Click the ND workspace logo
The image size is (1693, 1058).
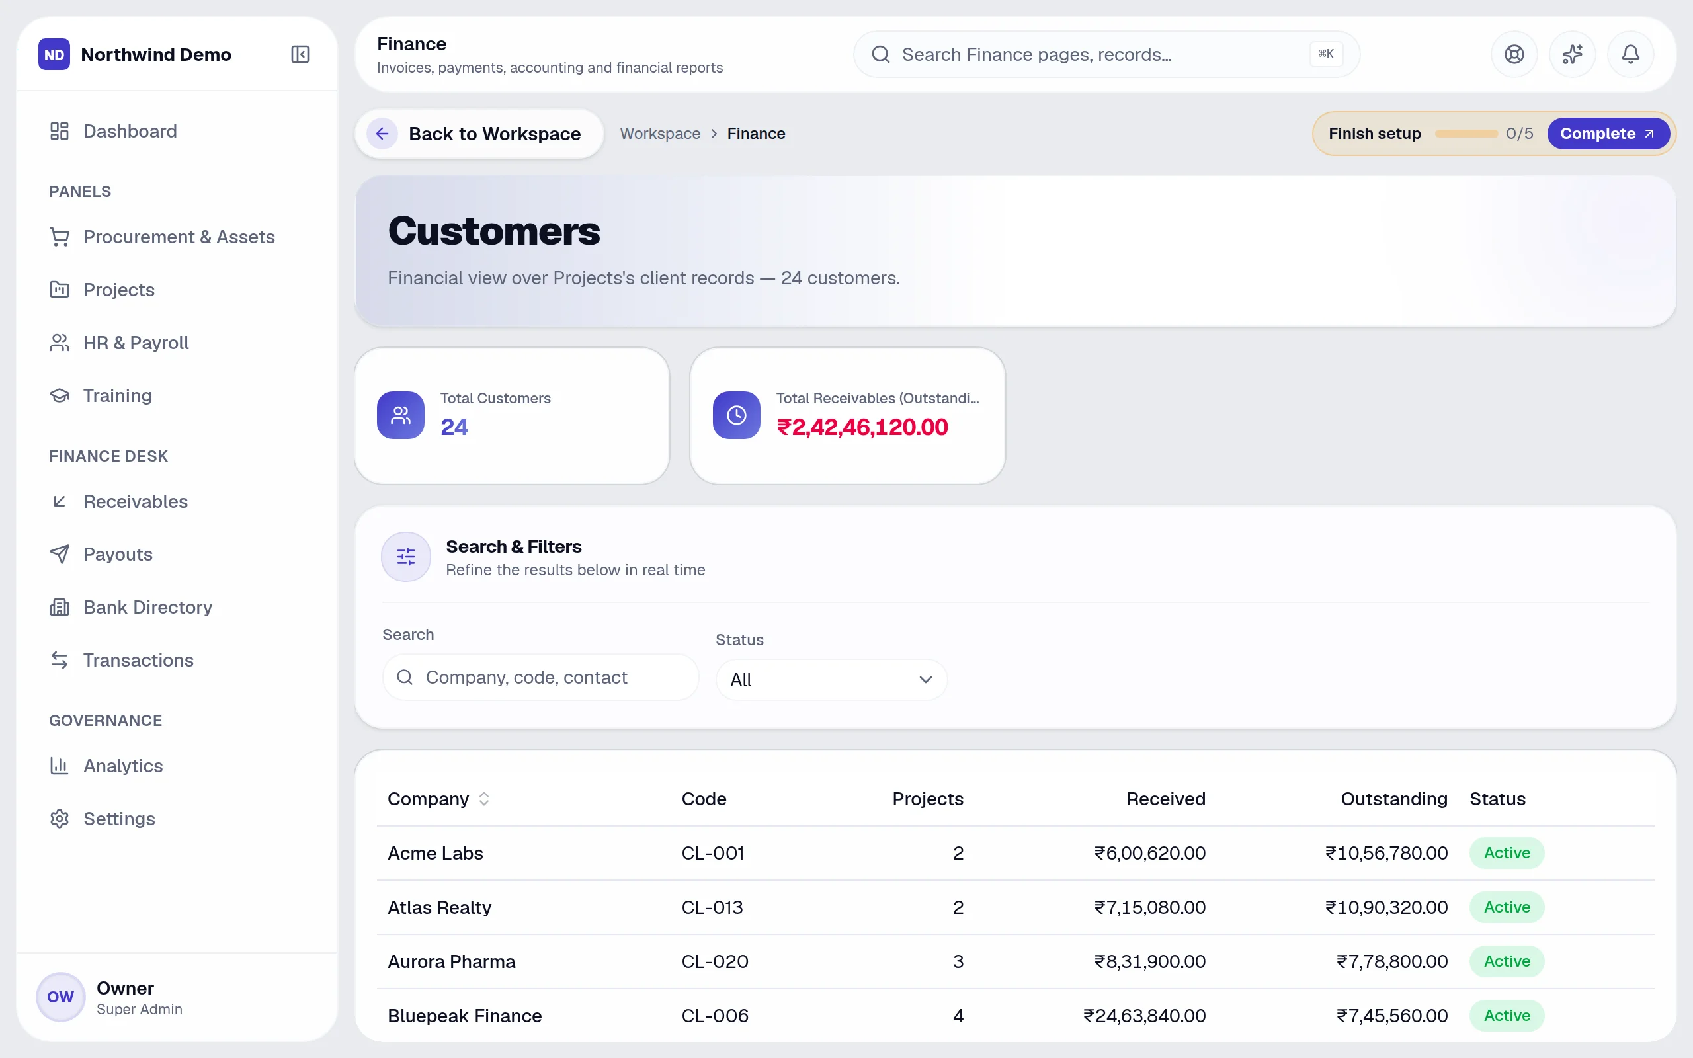[x=54, y=55]
